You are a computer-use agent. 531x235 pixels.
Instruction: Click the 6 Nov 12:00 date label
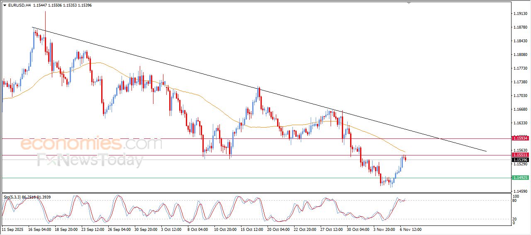pos(411,229)
